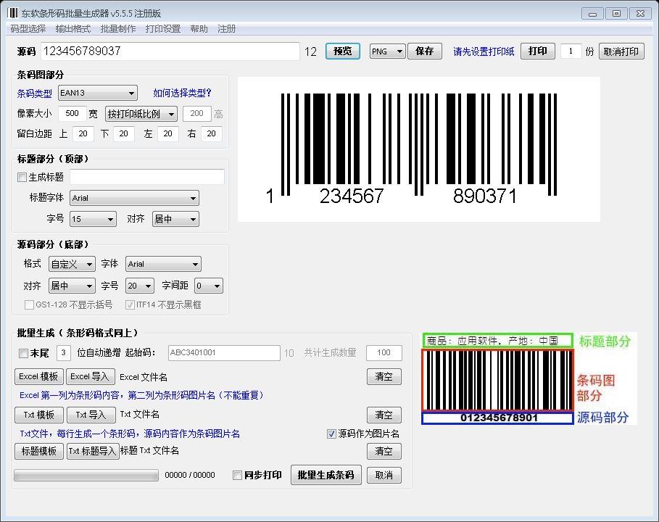Click the 打印 print button
Viewport: 659px width, 522px height.
(x=537, y=51)
